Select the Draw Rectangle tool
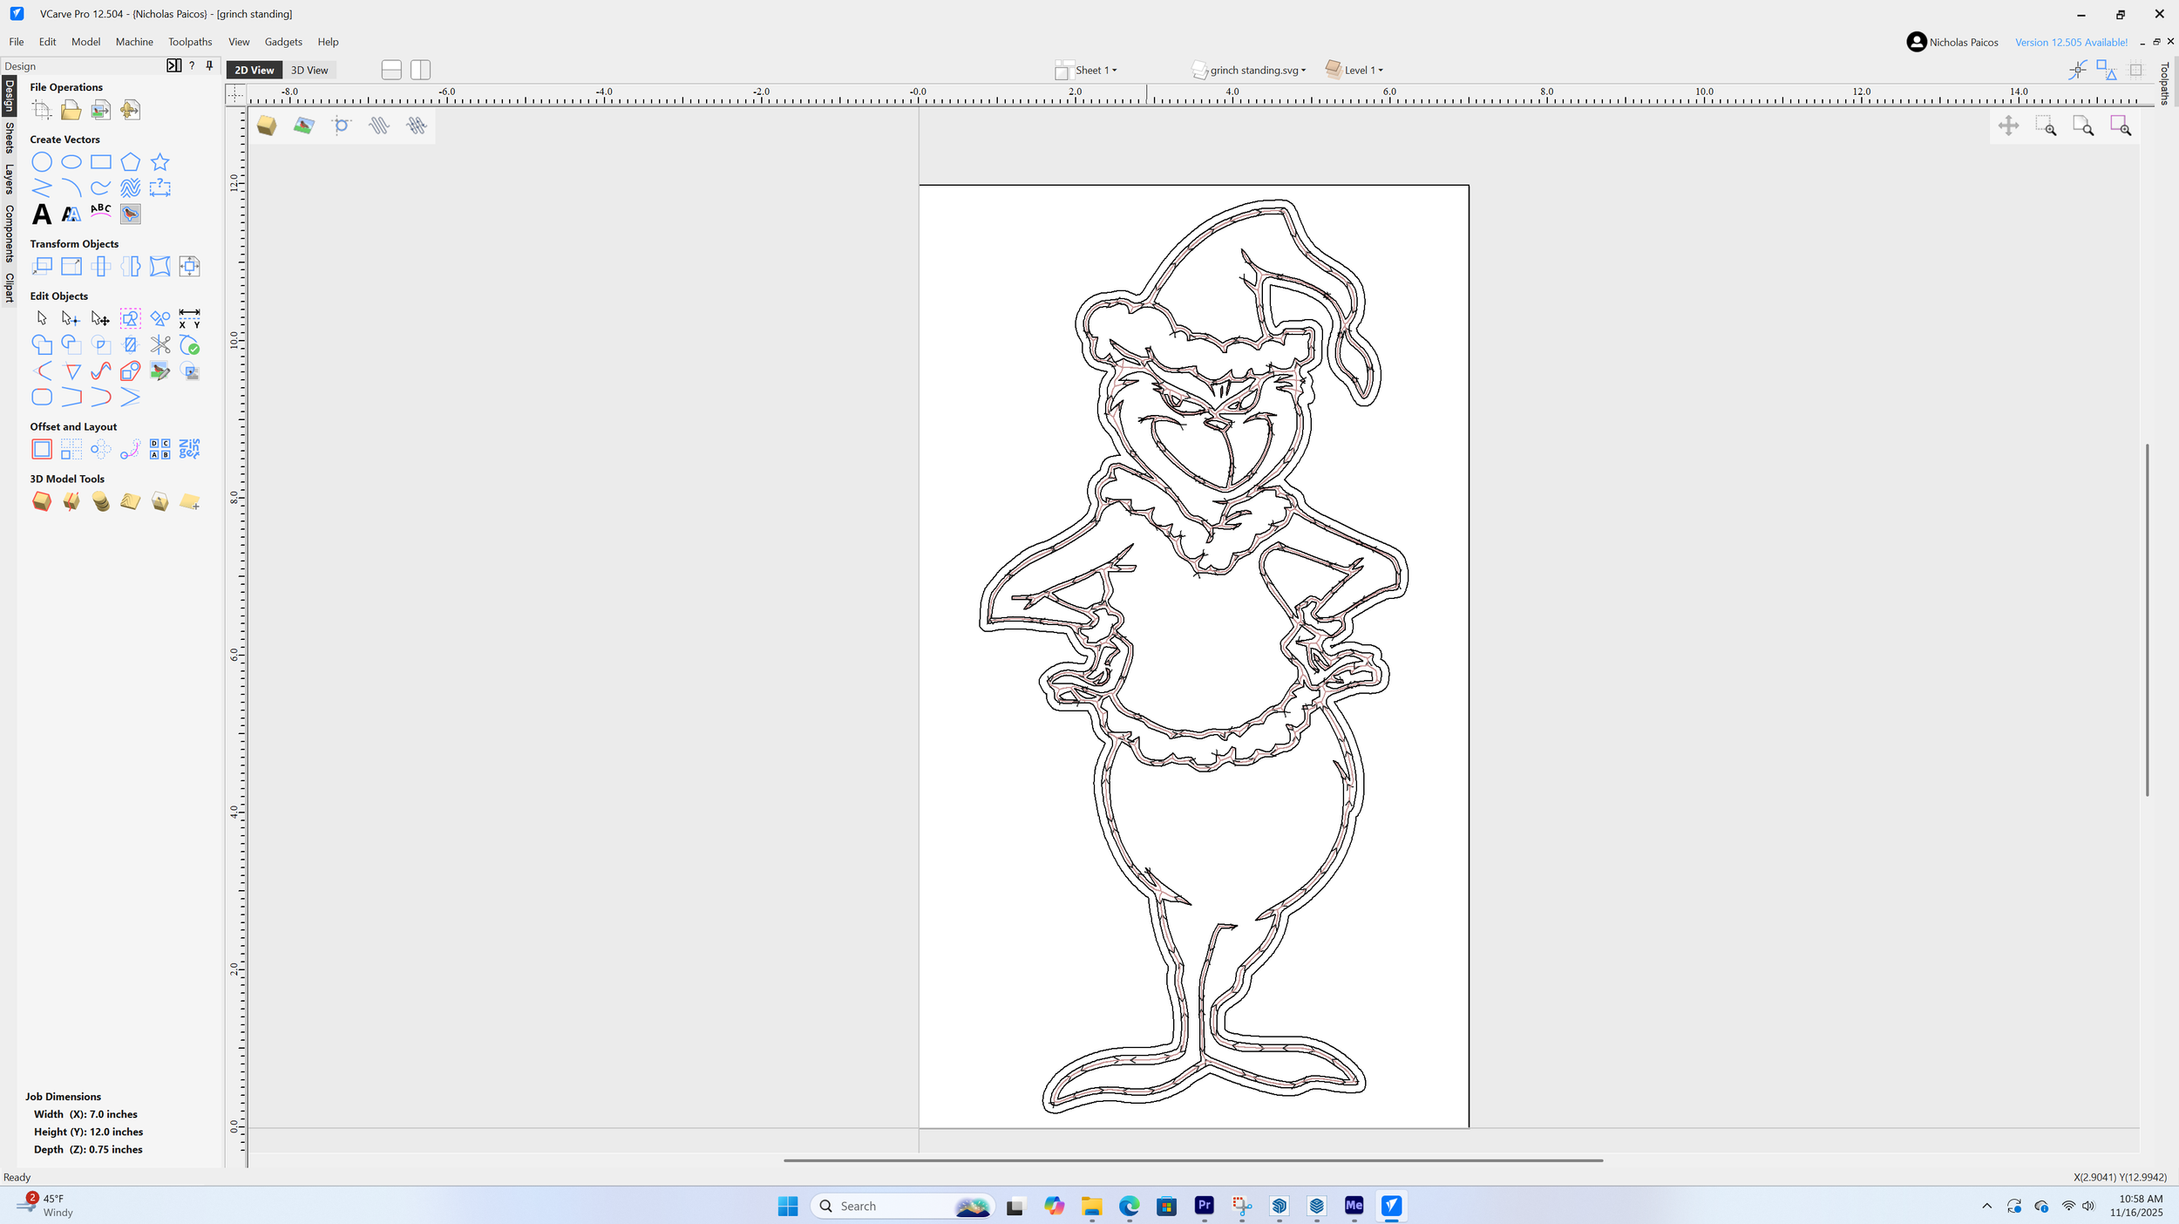 (101, 162)
